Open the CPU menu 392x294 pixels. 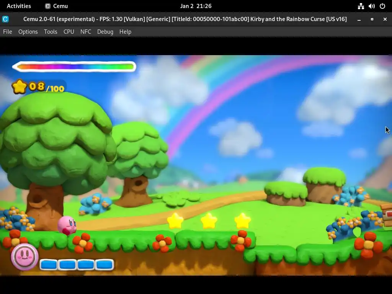(69, 32)
